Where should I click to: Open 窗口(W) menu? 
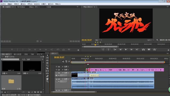pos(51,4)
